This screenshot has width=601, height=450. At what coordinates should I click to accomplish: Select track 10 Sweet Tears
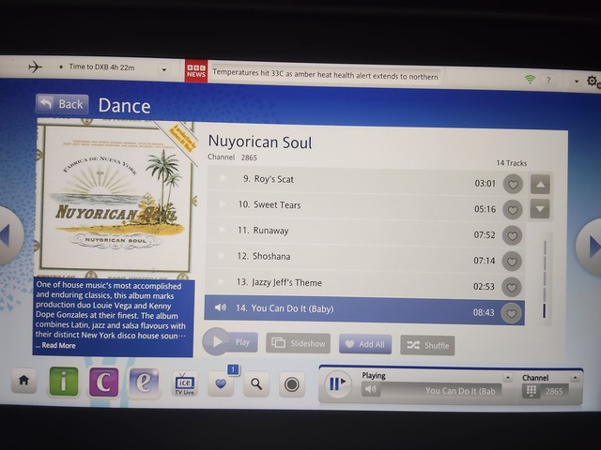point(365,206)
